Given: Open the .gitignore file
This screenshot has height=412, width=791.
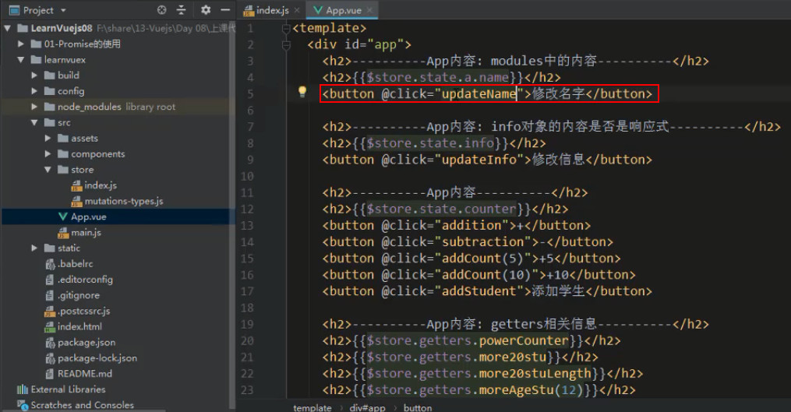Looking at the screenshot, I should click(78, 295).
